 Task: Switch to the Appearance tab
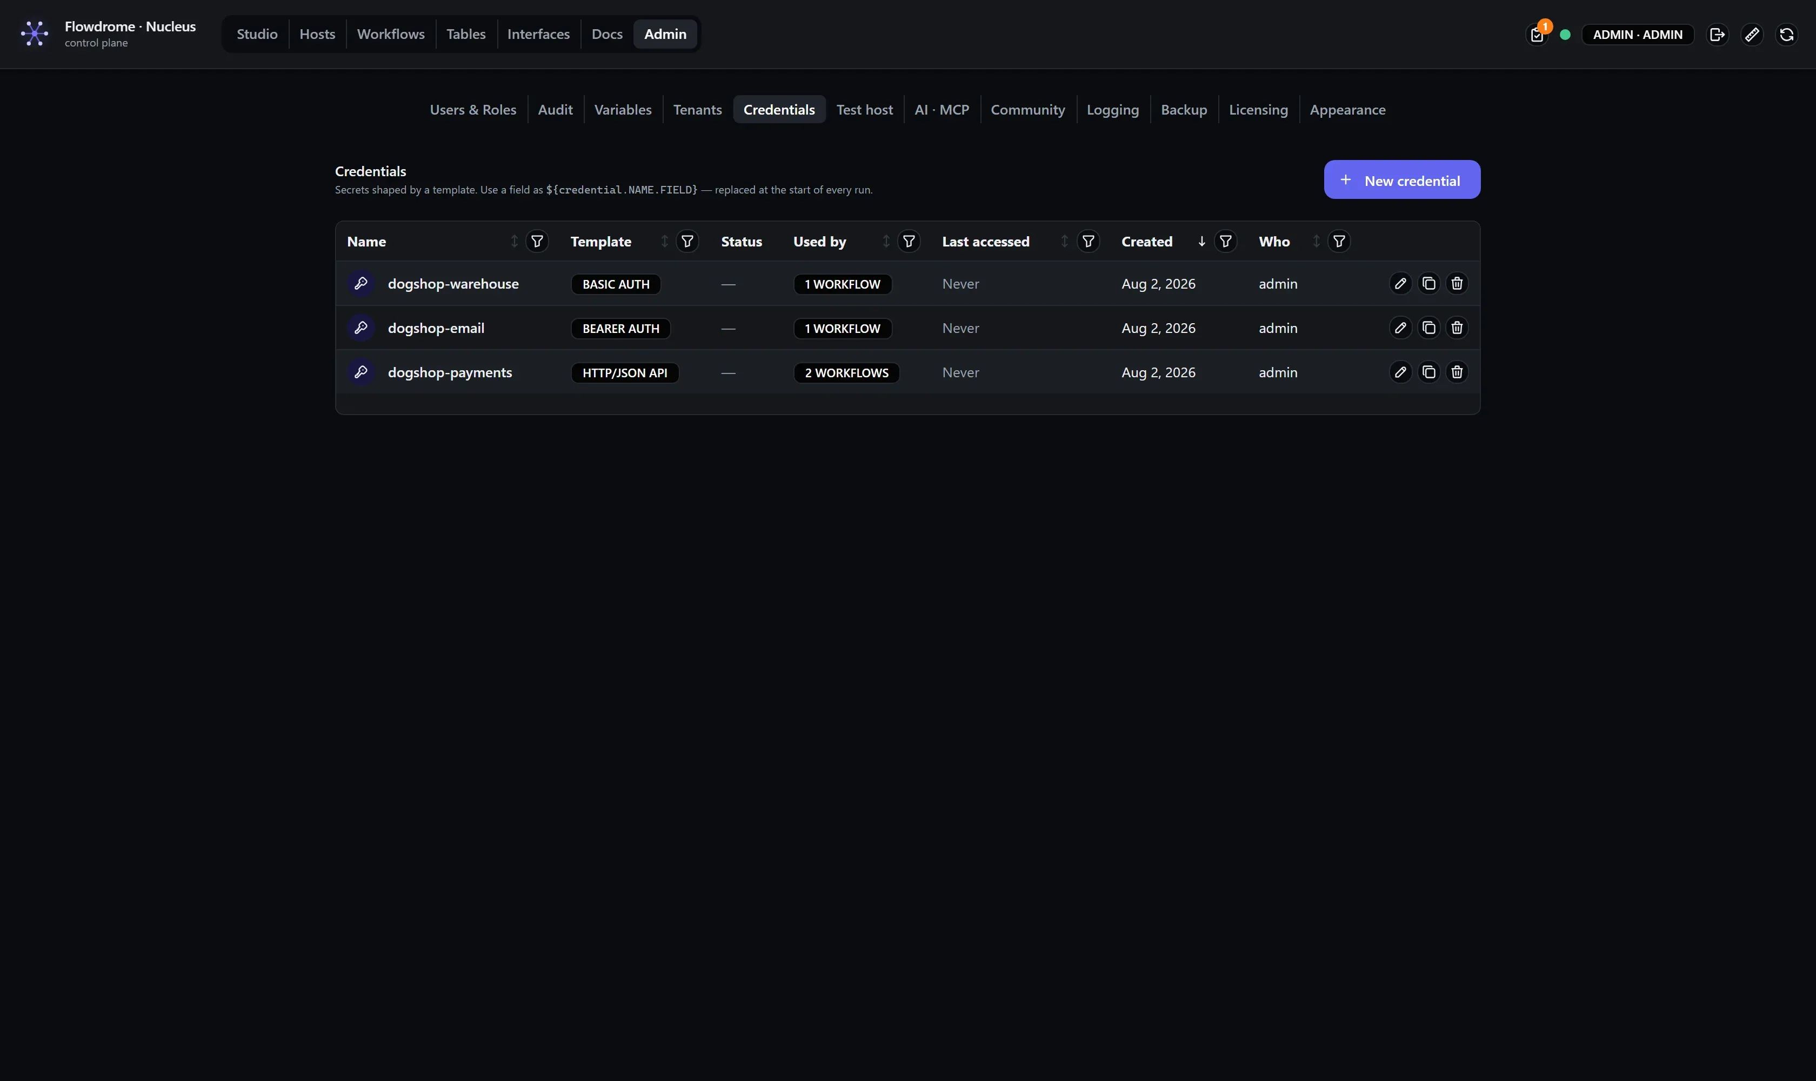point(1347,109)
